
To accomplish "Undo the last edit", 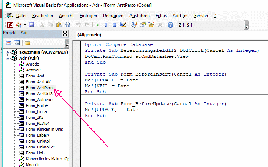I will click(78, 25).
